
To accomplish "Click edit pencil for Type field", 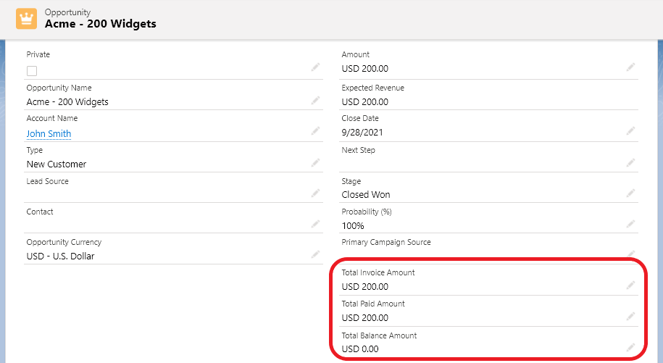I will [315, 162].
